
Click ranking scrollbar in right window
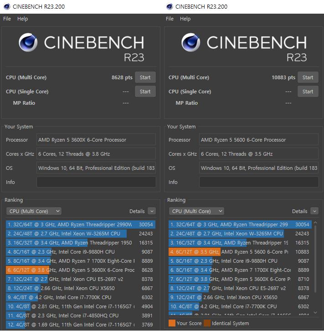pos(315,259)
